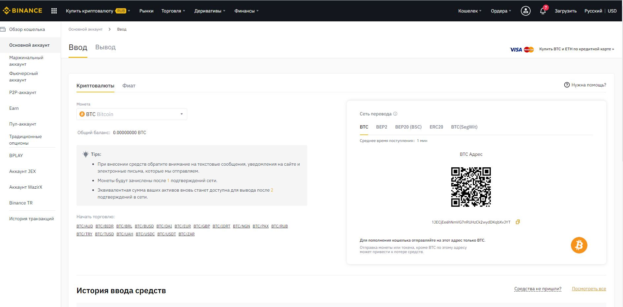Expand the Купить криптовалюту menu
This screenshot has height=307, width=623.
pyautogui.click(x=98, y=11)
